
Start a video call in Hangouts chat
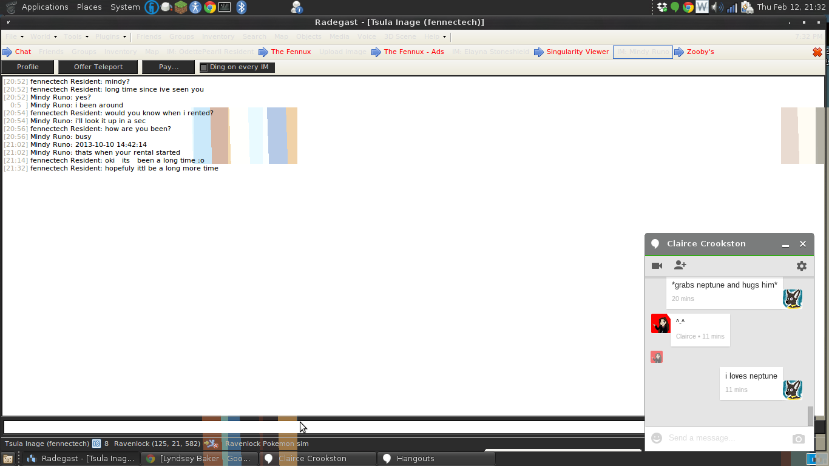tap(657, 266)
